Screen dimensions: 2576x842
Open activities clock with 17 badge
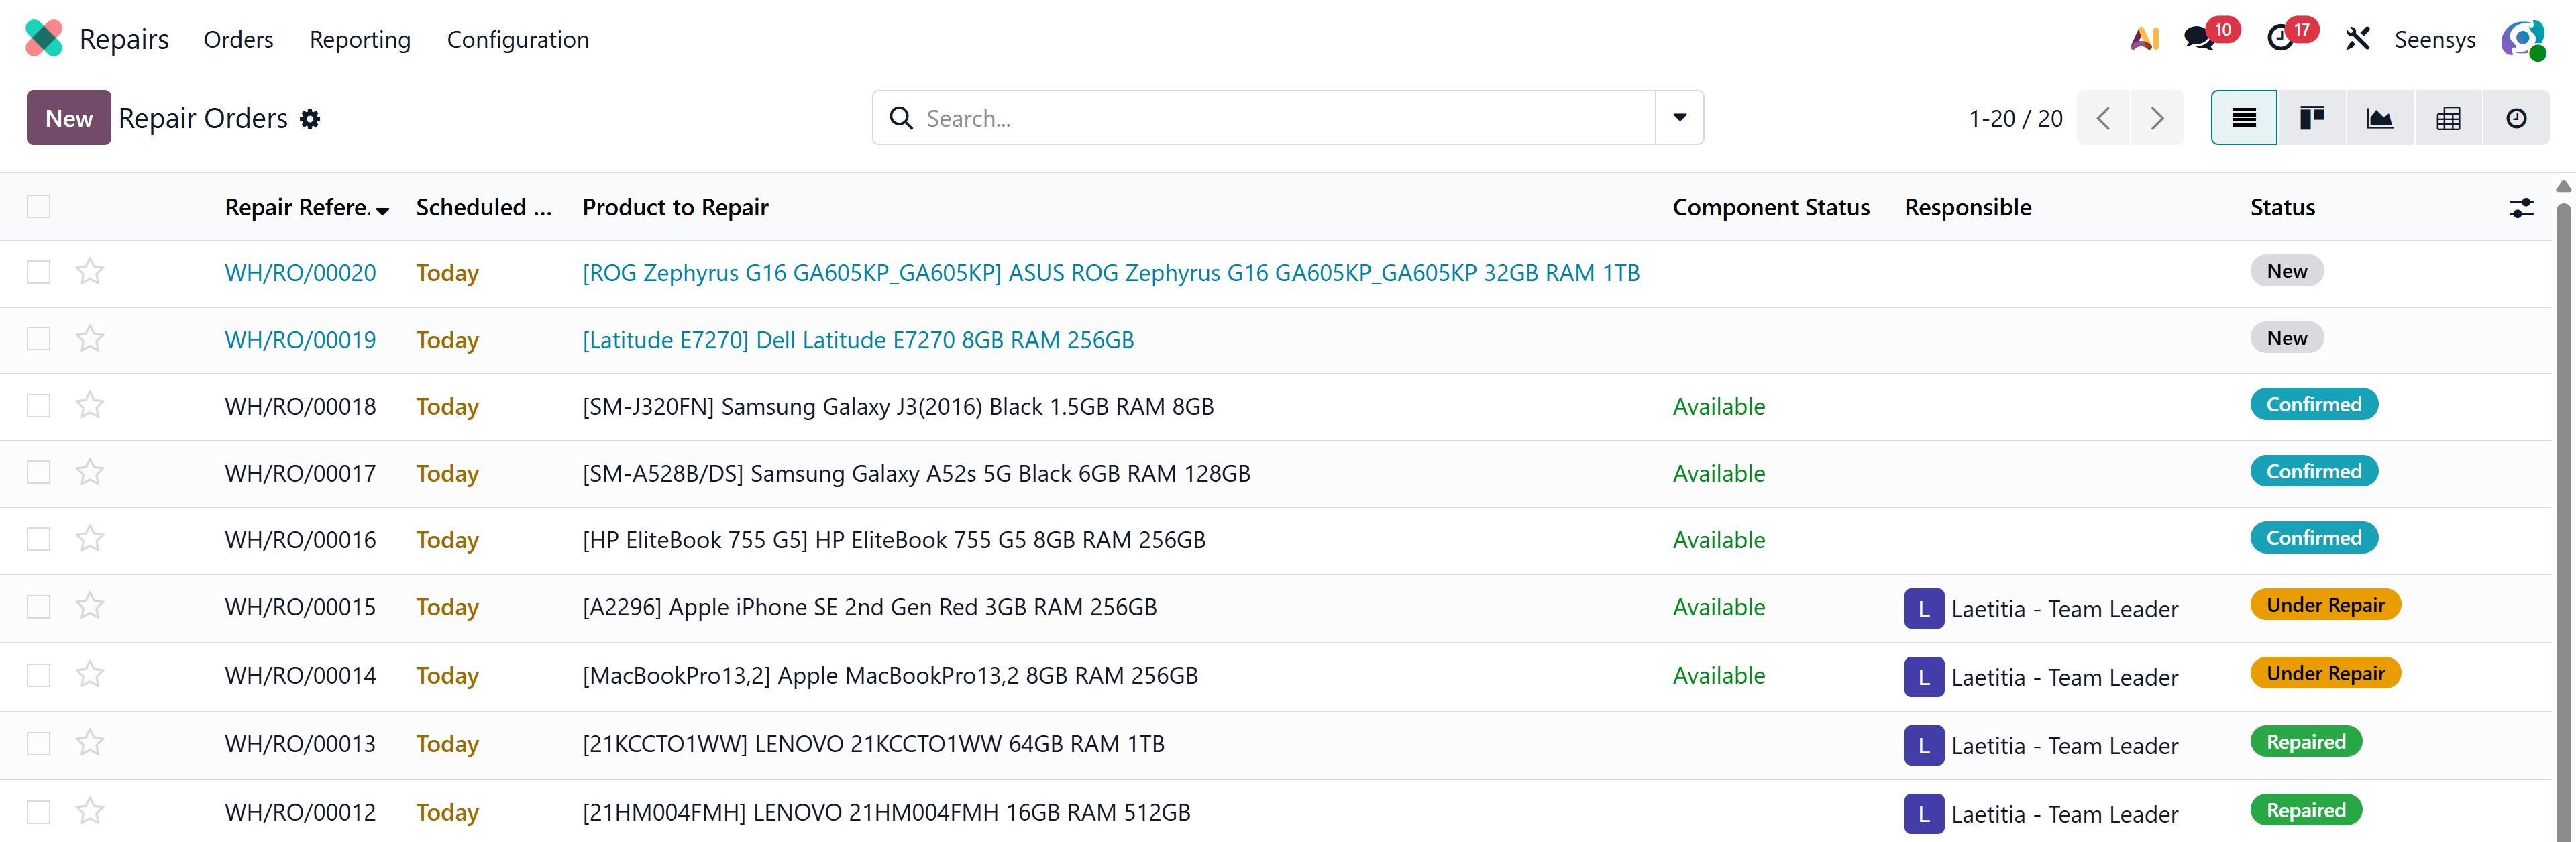pyautogui.click(x=2280, y=39)
